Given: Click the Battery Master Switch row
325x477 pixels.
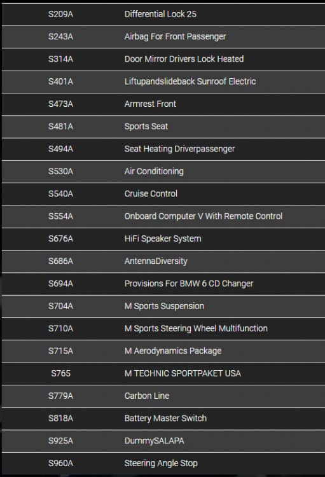Looking at the screenshot, I should click(x=163, y=418).
